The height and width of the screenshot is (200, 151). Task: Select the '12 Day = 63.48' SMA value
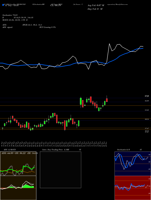[x=11, y=5]
